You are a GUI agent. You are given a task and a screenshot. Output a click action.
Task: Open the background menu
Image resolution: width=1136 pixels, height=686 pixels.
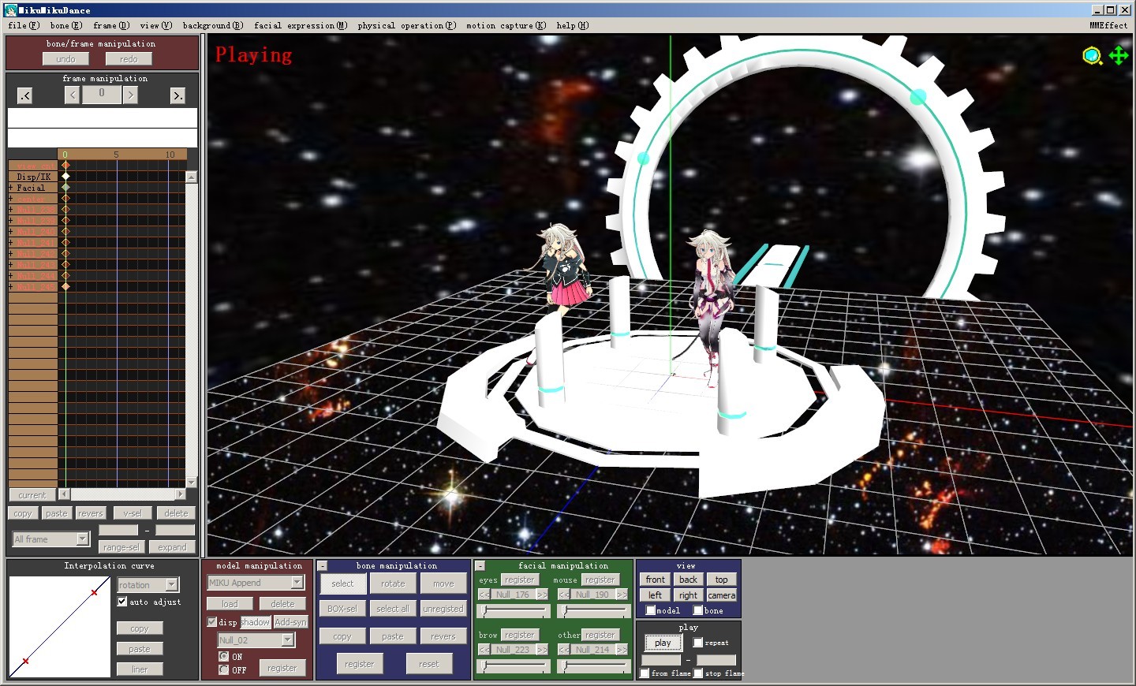(213, 25)
